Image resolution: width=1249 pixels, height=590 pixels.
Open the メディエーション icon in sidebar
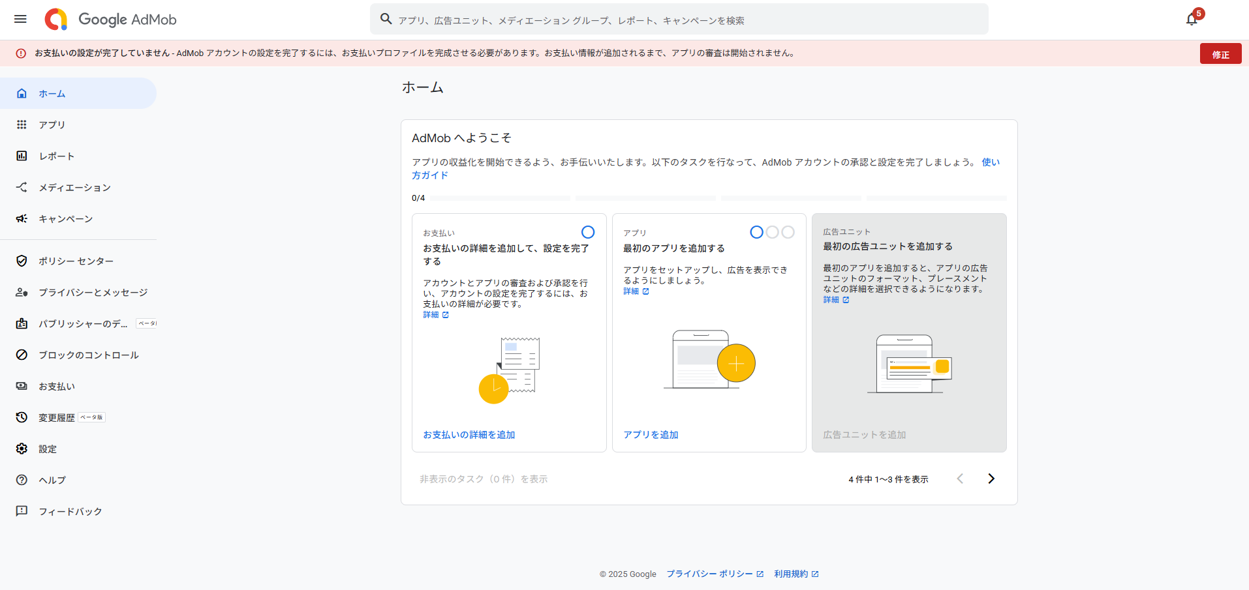[22, 187]
